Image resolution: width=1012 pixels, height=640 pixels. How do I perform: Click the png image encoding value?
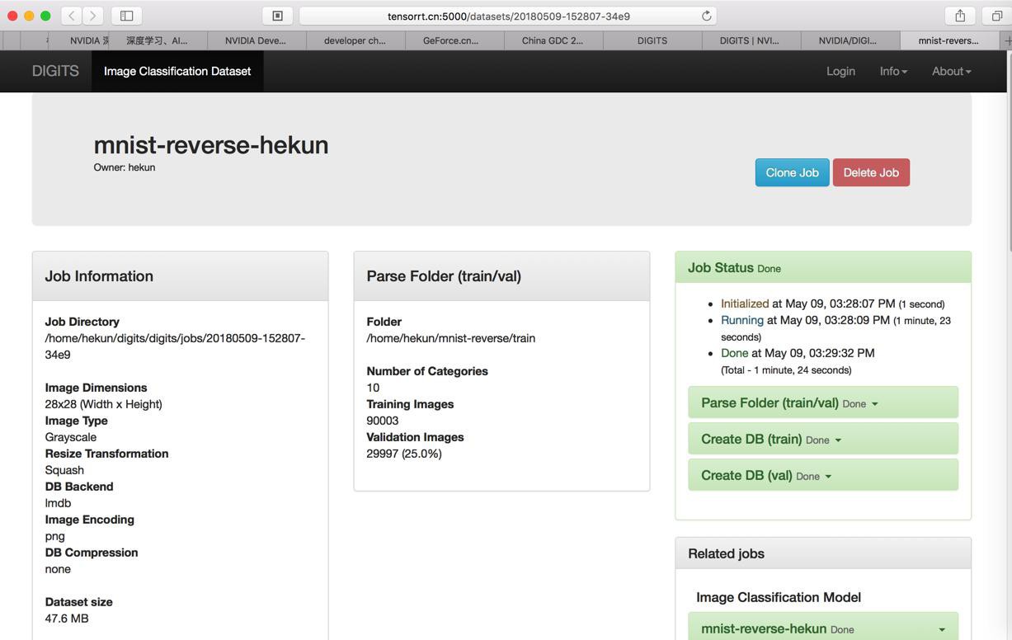(x=54, y=536)
